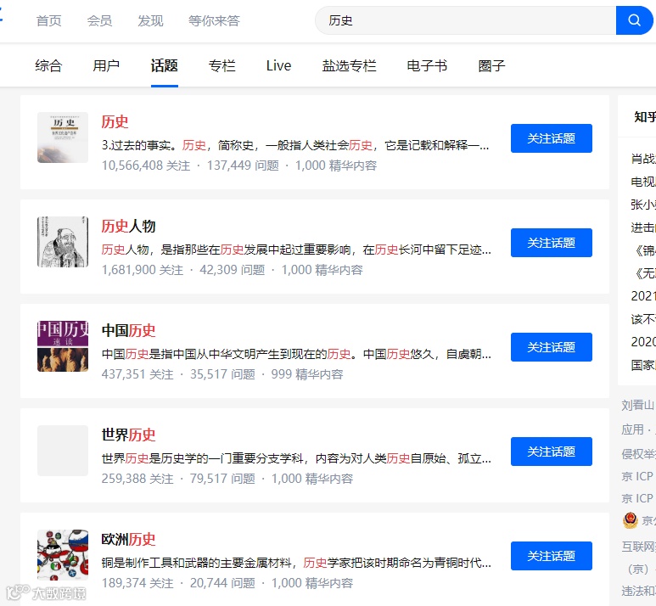Click the 189,374 关注 stats text

137,583
